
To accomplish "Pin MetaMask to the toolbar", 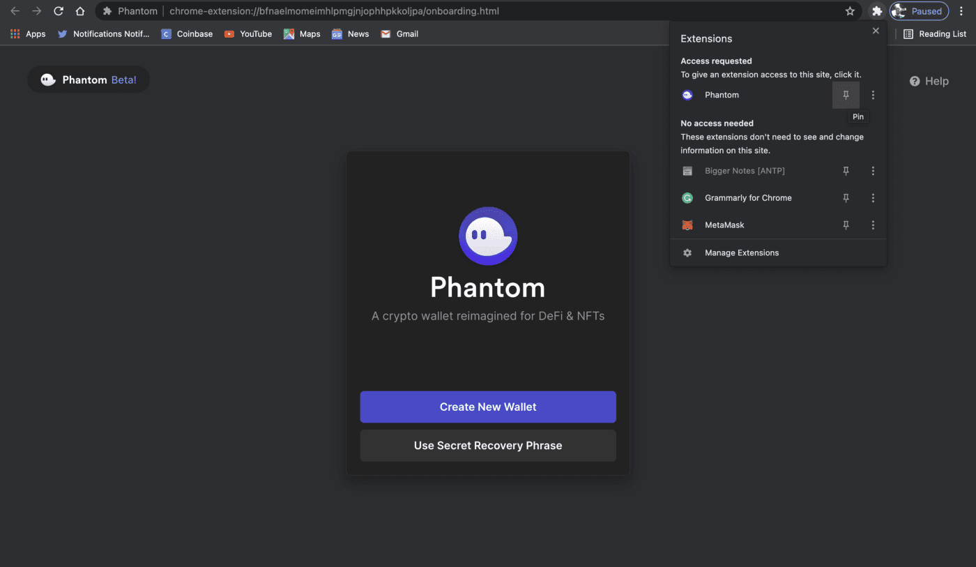I will (x=846, y=225).
